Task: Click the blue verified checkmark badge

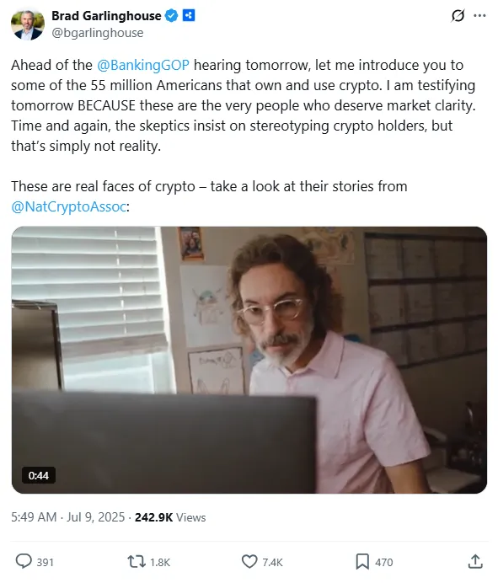Action: point(171,16)
